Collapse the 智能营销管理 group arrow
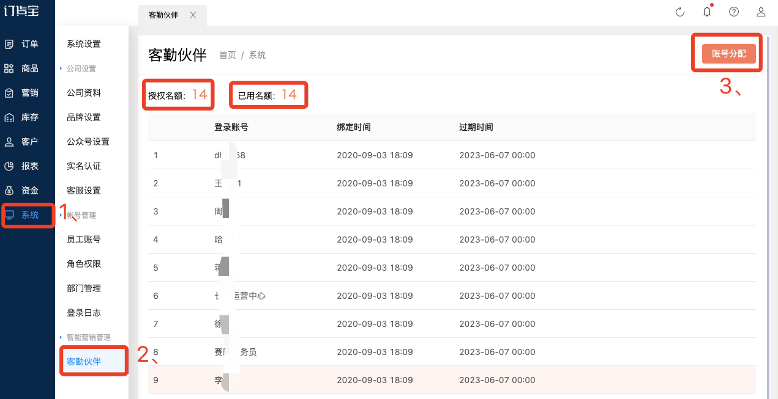778x399 pixels. 61,337
